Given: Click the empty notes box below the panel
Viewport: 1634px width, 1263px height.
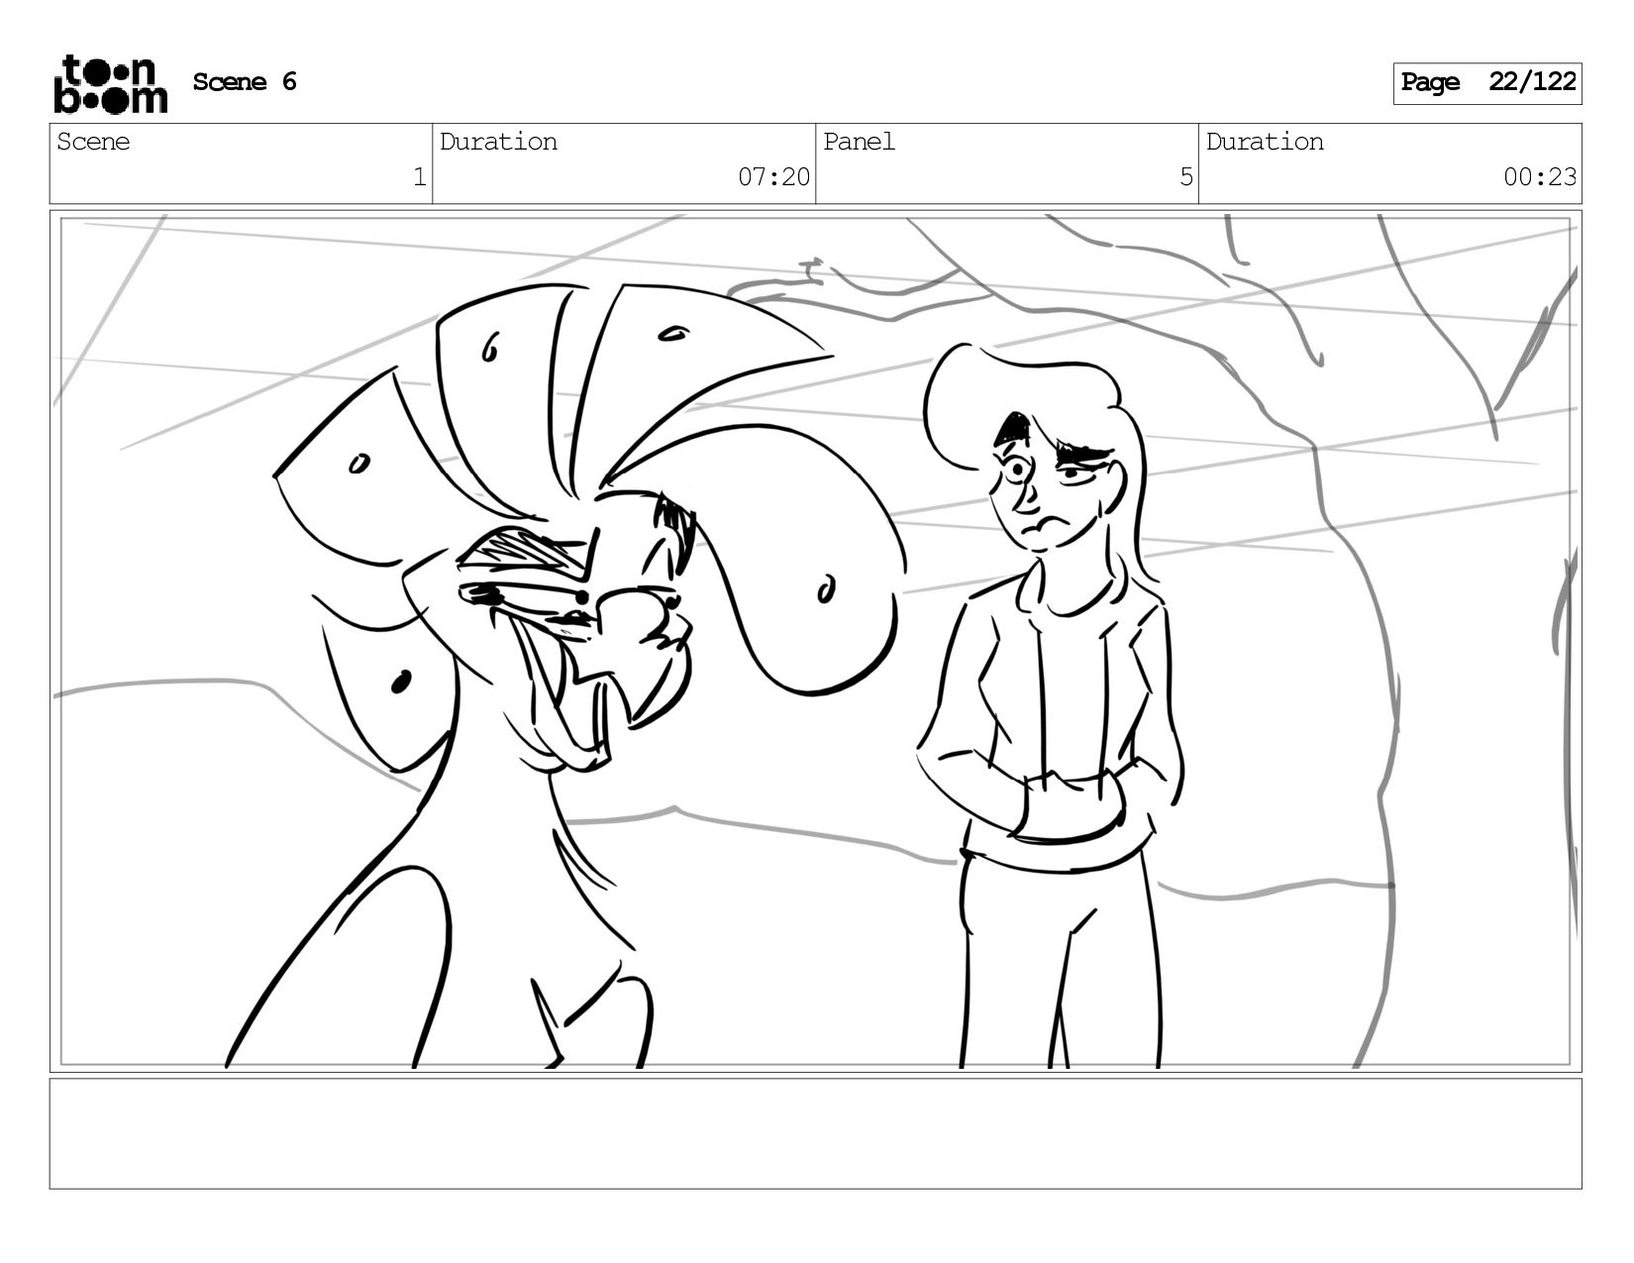Looking at the screenshot, I should pyautogui.click(x=816, y=1133).
